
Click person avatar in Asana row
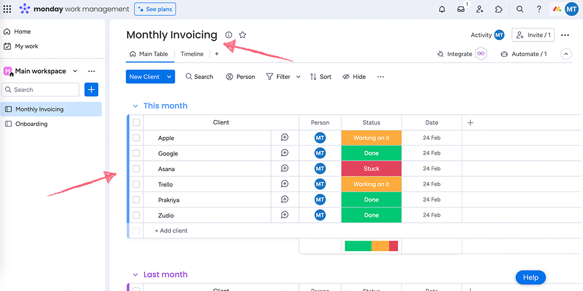pyautogui.click(x=320, y=168)
